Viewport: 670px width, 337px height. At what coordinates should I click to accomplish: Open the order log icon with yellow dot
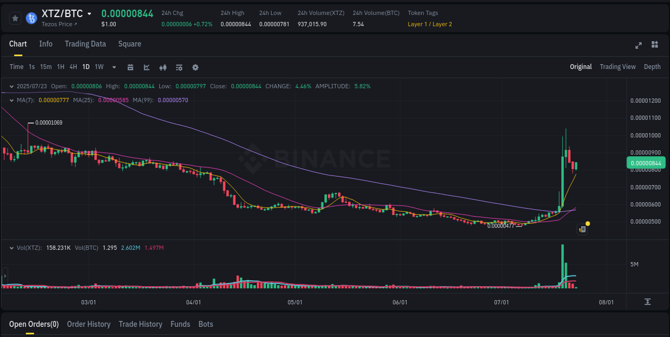583,229
